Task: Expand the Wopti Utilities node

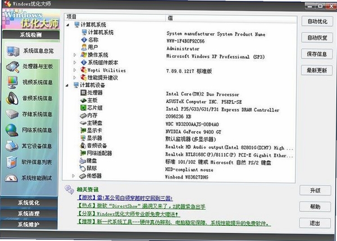Action: point(75,70)
